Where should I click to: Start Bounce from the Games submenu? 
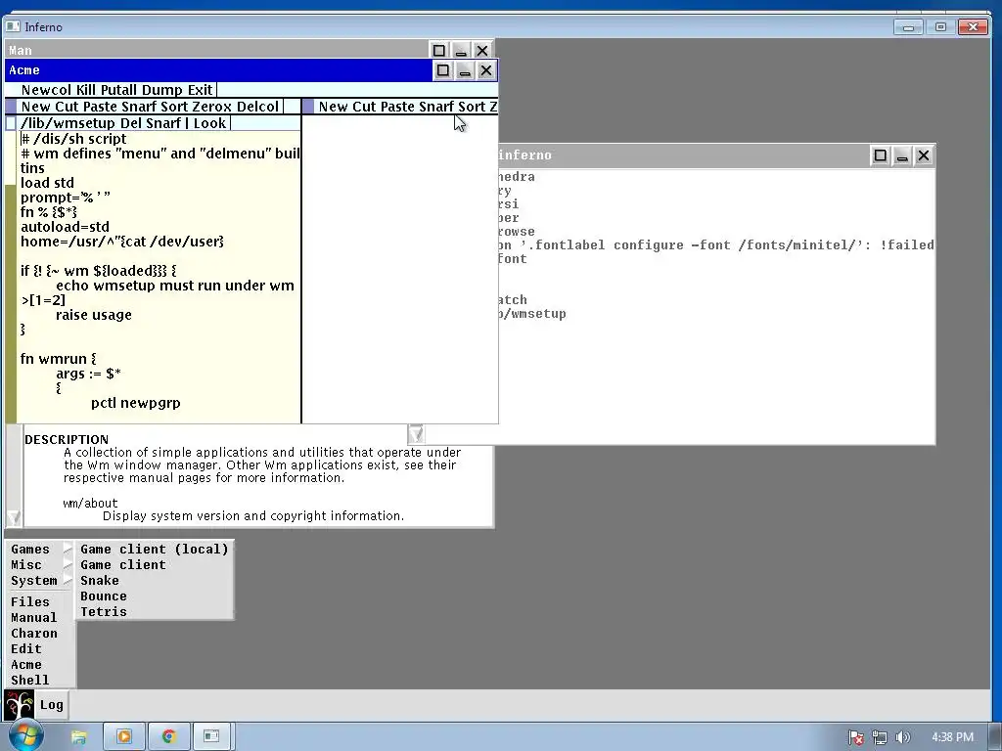pyautogui.click(x=104, y=596)
